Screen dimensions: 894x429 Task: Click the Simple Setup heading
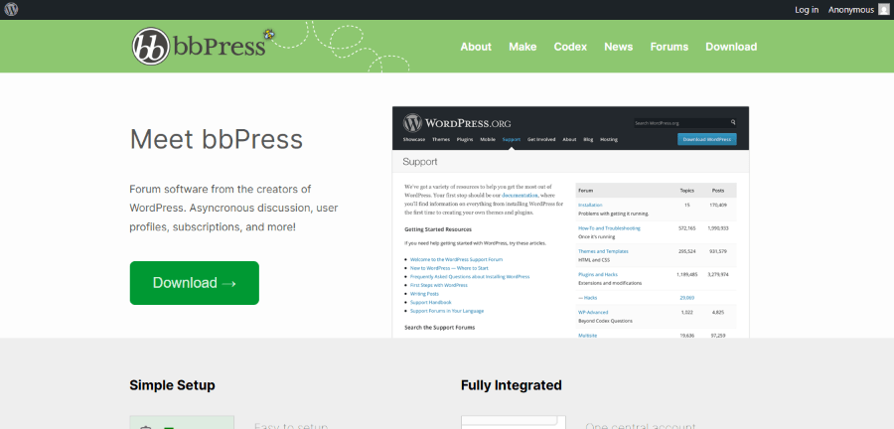[172, 385]
